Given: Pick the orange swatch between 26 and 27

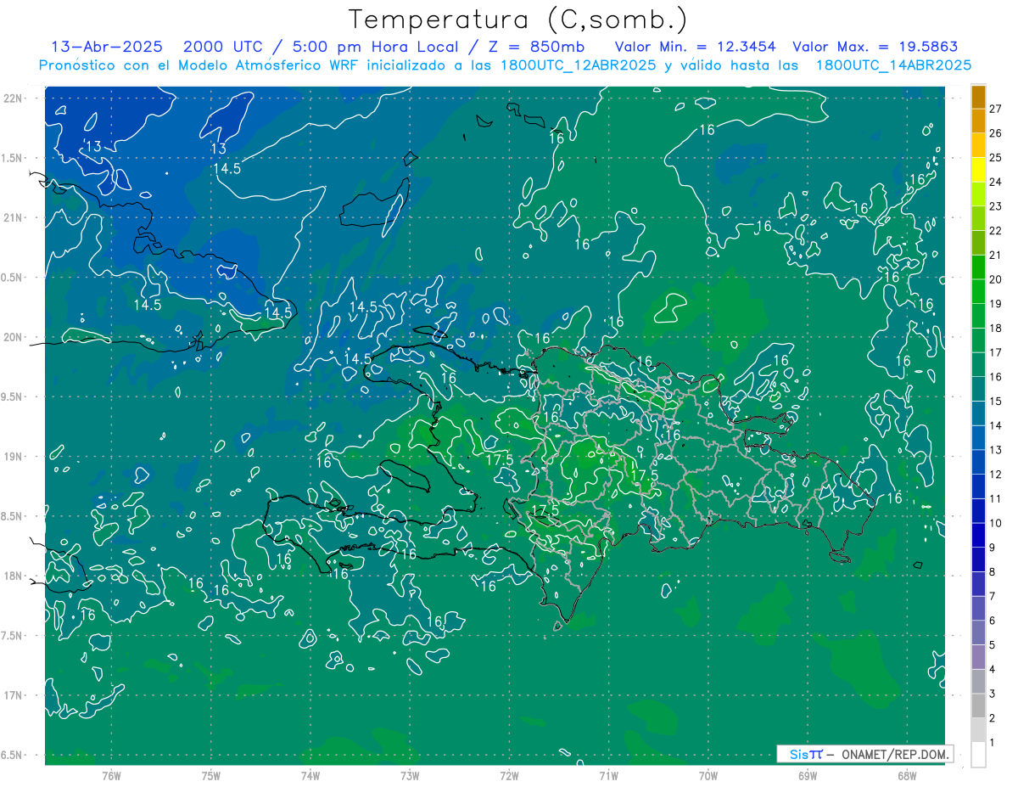Looking at the screenshot, I should click(978, 121).
